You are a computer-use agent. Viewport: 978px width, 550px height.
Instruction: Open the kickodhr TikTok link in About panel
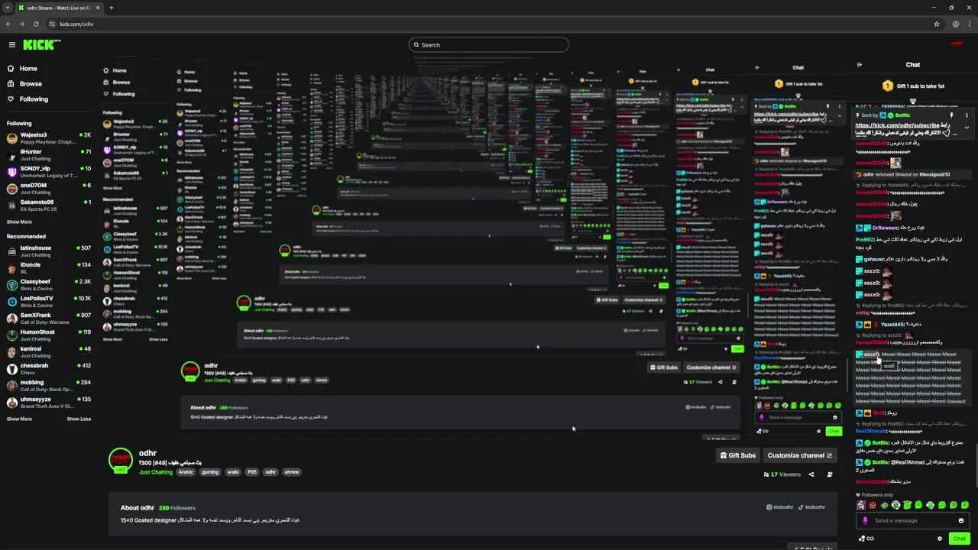point(812,507)
